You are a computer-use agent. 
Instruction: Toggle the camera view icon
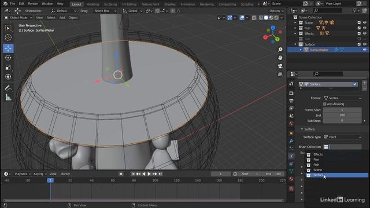tap(280, 66)
